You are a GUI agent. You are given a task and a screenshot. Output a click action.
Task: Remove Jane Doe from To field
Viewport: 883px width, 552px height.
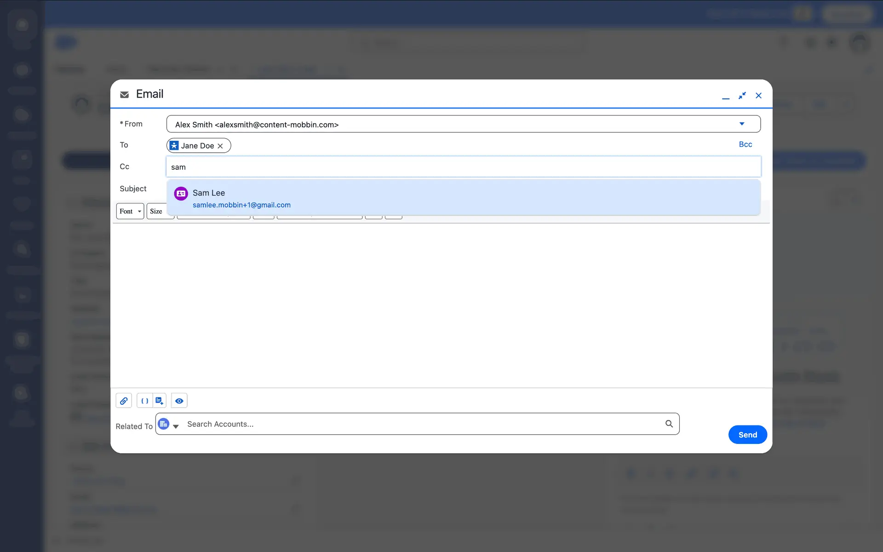220,146
